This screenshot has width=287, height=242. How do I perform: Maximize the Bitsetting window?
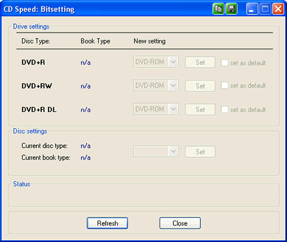[x=265, y=9]
